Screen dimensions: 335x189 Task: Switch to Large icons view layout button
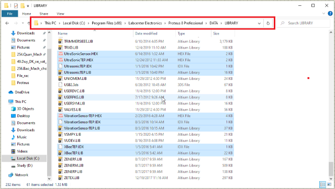click(329, 184)
